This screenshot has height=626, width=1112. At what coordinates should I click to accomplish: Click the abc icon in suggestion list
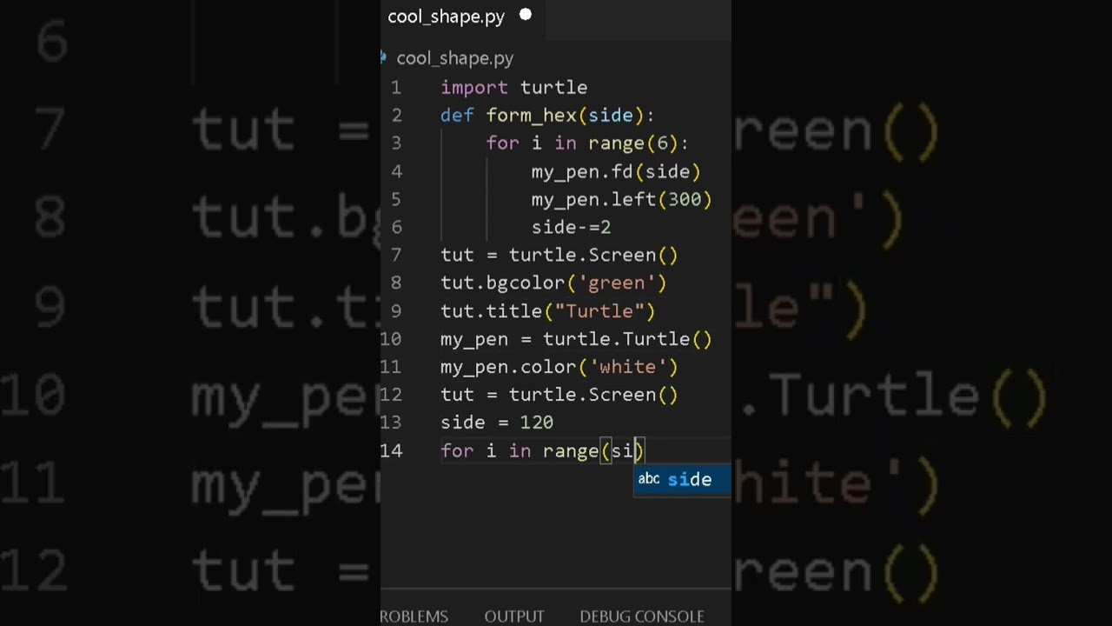(649, 479)
